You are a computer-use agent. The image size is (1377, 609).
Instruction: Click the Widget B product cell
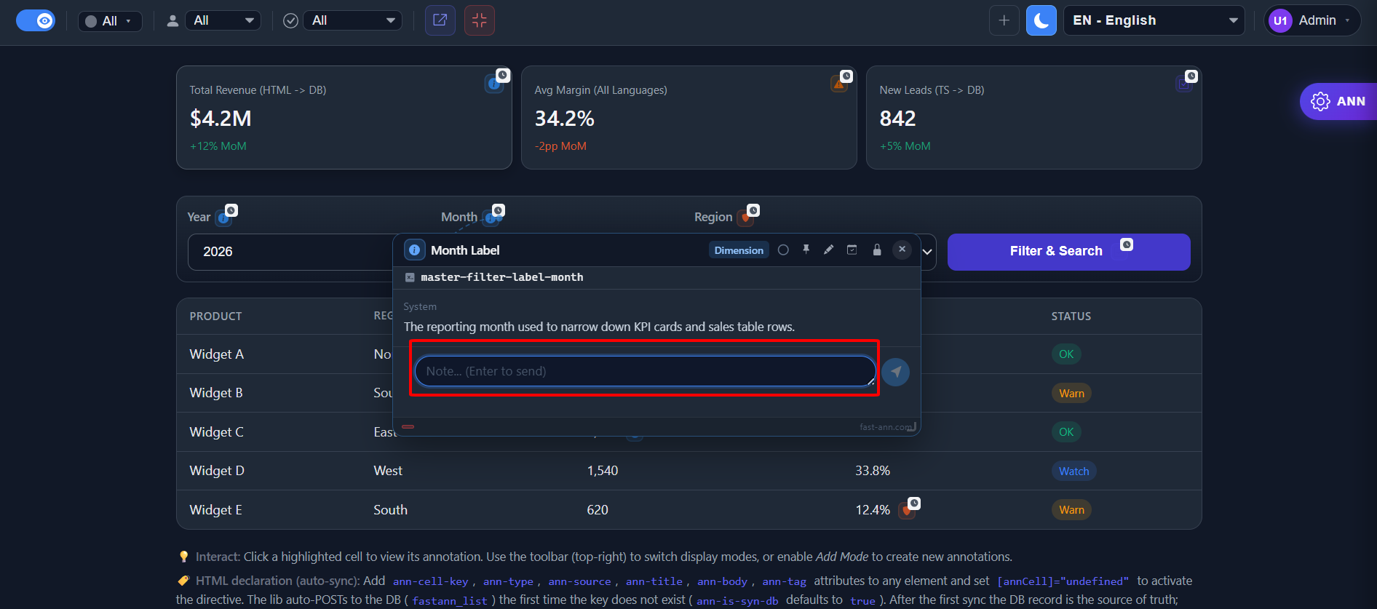point(216,393)
